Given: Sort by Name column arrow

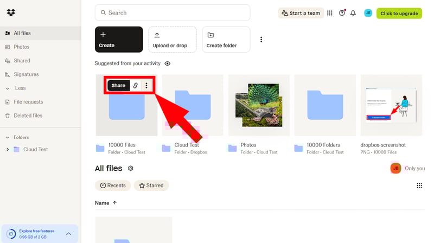Looking at the screenshot, I should point(114,203).
